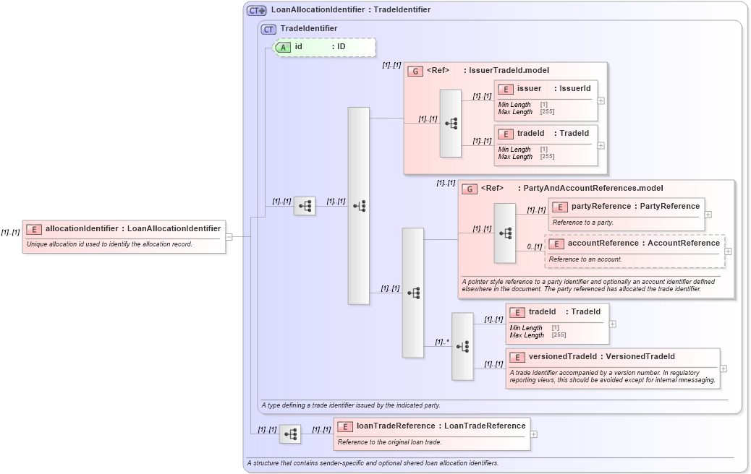Select the E icon of the issuer element
Image resolution: width=751 pixels, height=474 pixels.
pos(506,88)
